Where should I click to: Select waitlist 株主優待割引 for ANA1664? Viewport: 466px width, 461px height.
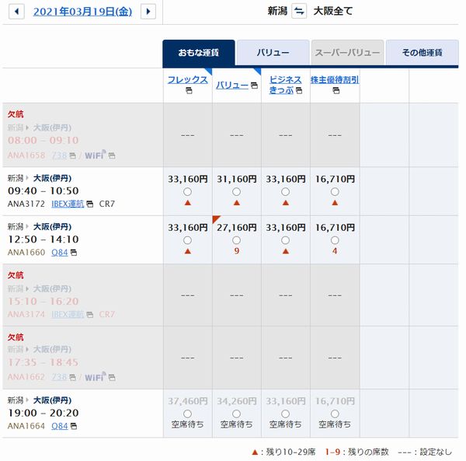click(335, 414)
